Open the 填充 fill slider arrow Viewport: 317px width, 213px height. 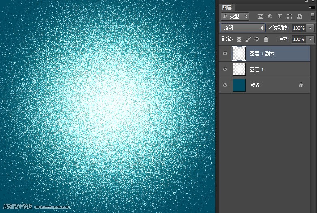(x=311, y=39)
